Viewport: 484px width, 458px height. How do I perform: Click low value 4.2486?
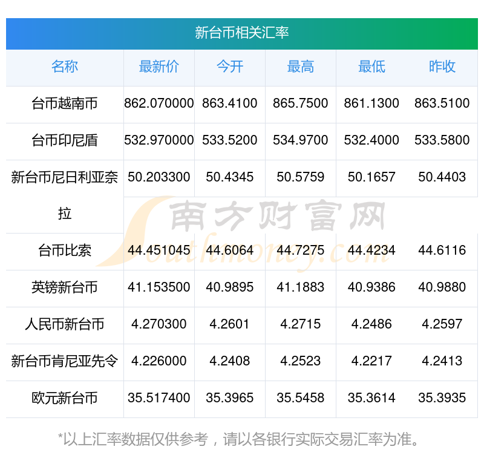tap(371, 324)
